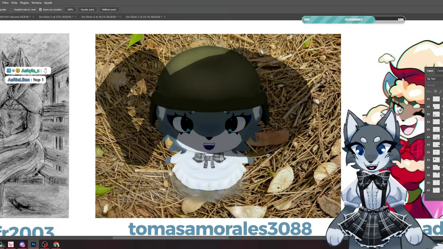Open the pink app icon in taskbar
Screen dimensions: 443x249
11,245
